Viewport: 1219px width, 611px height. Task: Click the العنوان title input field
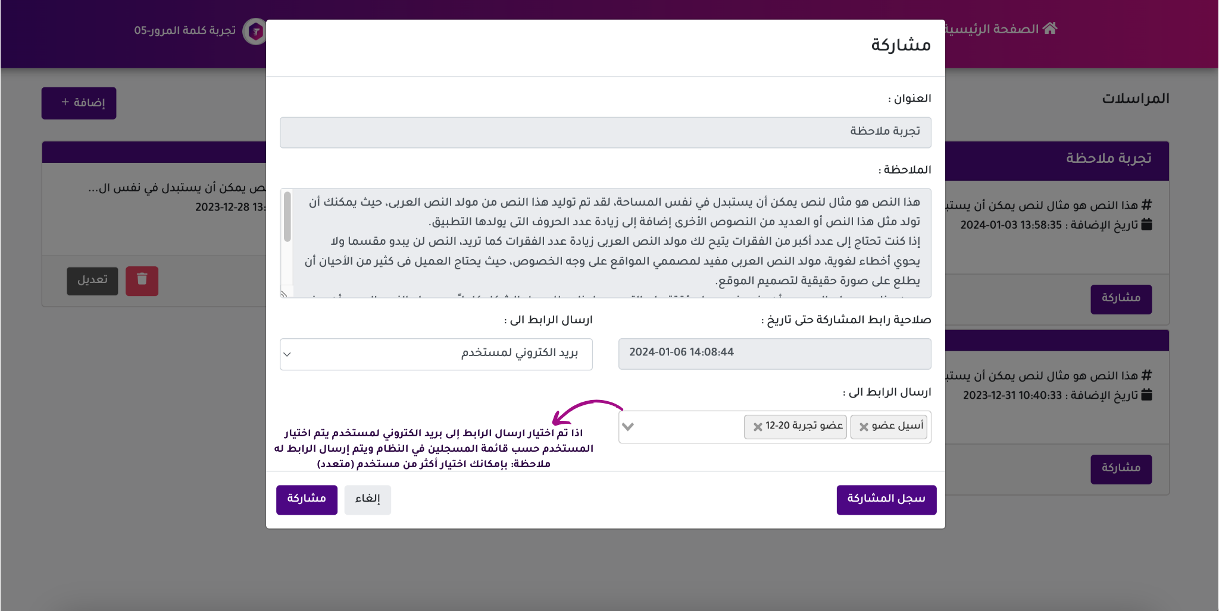click(605, 132)
